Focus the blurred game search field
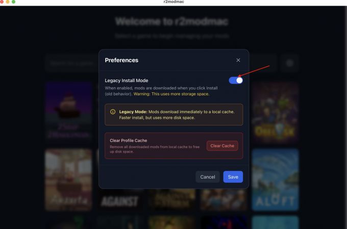 point(72,64)
